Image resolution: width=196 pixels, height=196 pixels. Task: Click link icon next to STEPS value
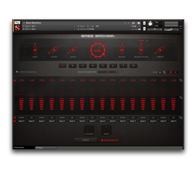click(x=164, y=72)
